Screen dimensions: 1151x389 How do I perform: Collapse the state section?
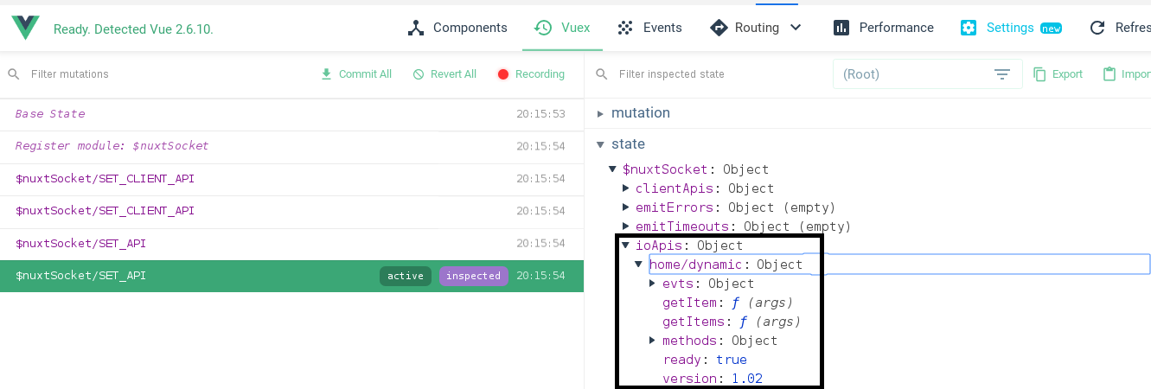tap(601, 144)
